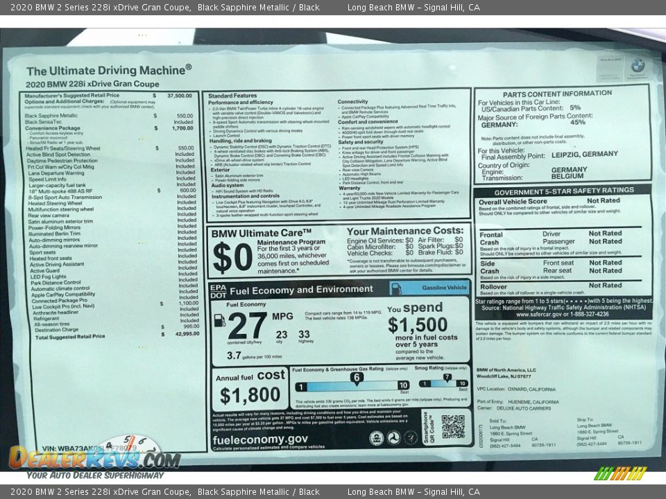Click the 'Black Sapphire Metallic' option row on the sticker
Viewport: 666px width, 499px height.
(109, 116)
